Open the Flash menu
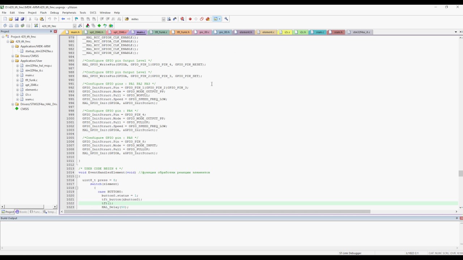The width and height of the screenshot is (463, 260). (43, 13)
